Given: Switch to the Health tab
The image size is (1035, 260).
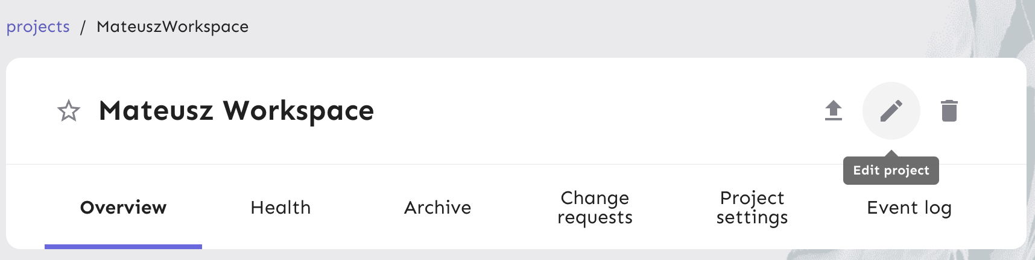Looking at the screenshot, I should 280,208.
